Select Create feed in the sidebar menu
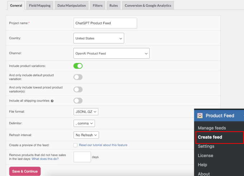244x176 pixels. pos(210,137)
